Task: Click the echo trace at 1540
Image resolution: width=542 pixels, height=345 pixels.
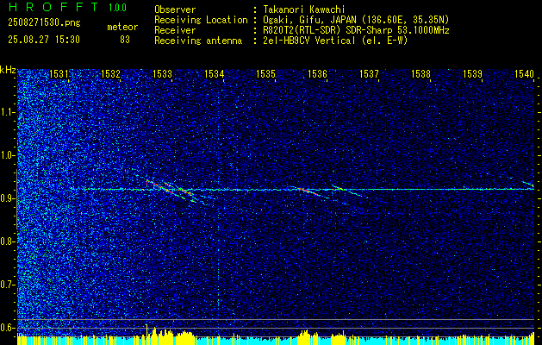Action: pyautogui.click(x=528, y=184)
